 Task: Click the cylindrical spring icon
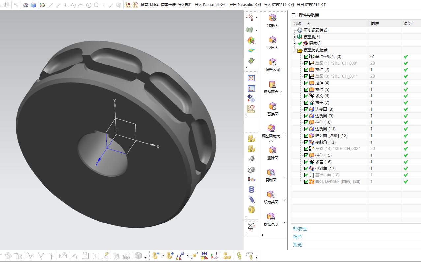click(x=251, y=189)
